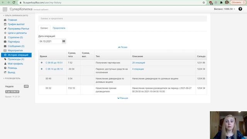This screenshot has height=139, width=247.
Task: Click Выход to log out
Action: click(x=11, y=72)
